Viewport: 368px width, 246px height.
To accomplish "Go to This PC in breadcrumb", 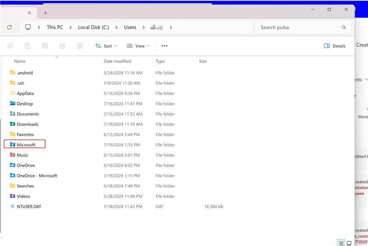I will pyautogui.click(x=55, y=27).
